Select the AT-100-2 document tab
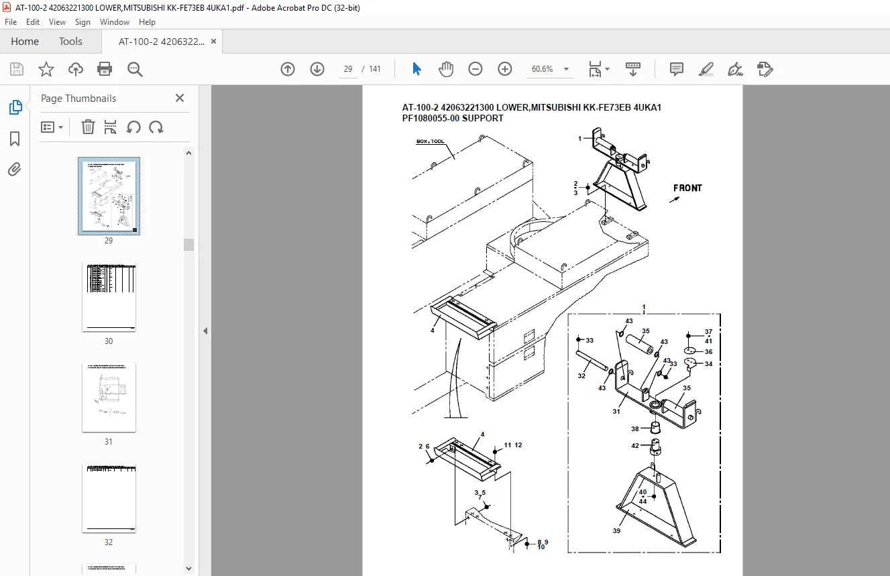The height and width of the screenshot is (576, 890). [162, 42]
